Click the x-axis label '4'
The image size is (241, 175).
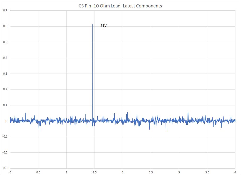pos(235,172)
